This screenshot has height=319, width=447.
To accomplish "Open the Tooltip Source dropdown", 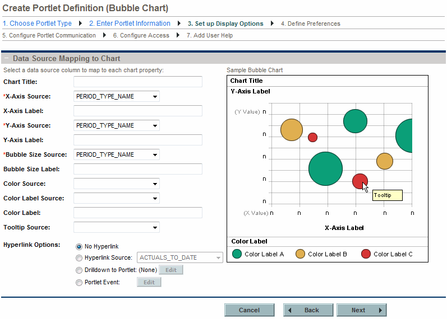I will pyautogui.click(x=117, y=227).
